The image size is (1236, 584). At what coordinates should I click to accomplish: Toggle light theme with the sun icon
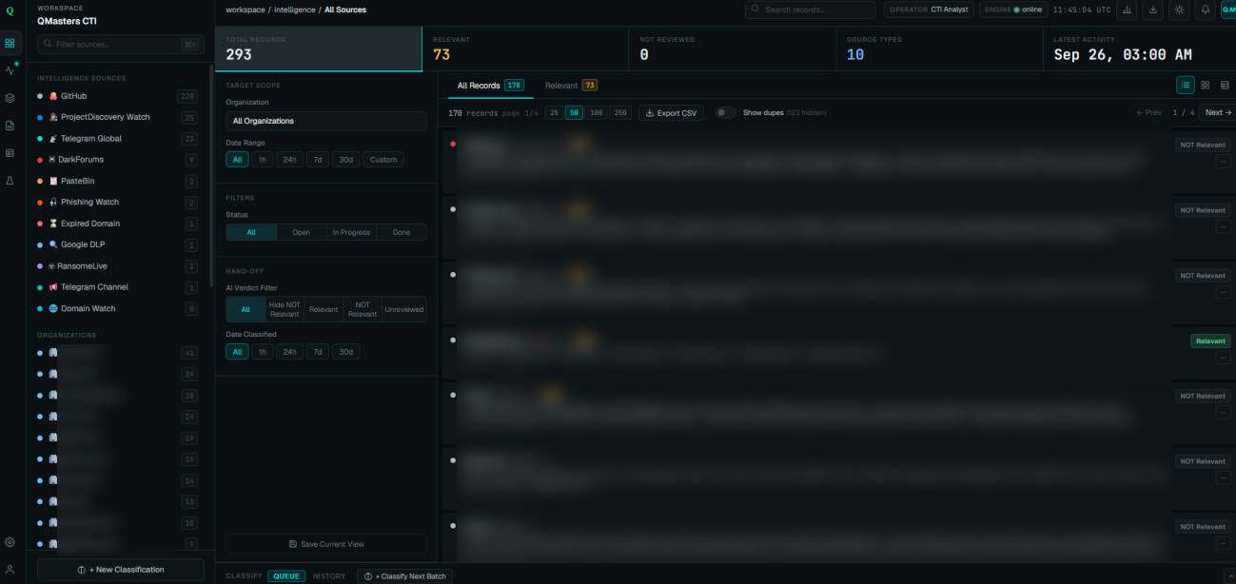[x=1180, y=10]
